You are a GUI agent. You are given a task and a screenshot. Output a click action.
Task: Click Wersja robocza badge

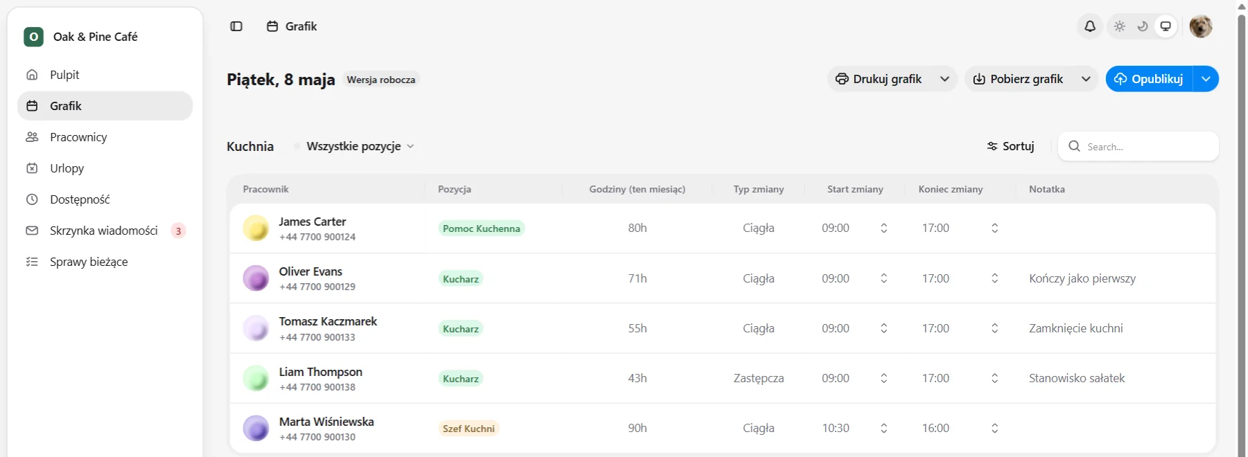pos(381,80)
